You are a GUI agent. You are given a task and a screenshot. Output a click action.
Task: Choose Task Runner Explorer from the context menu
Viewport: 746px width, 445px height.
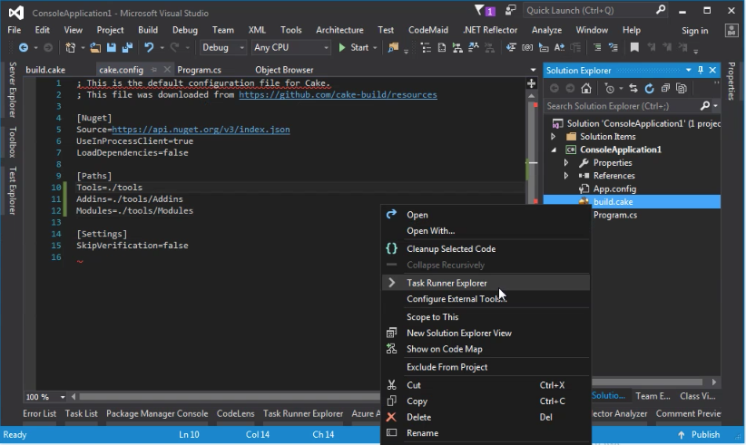[486, 283]
